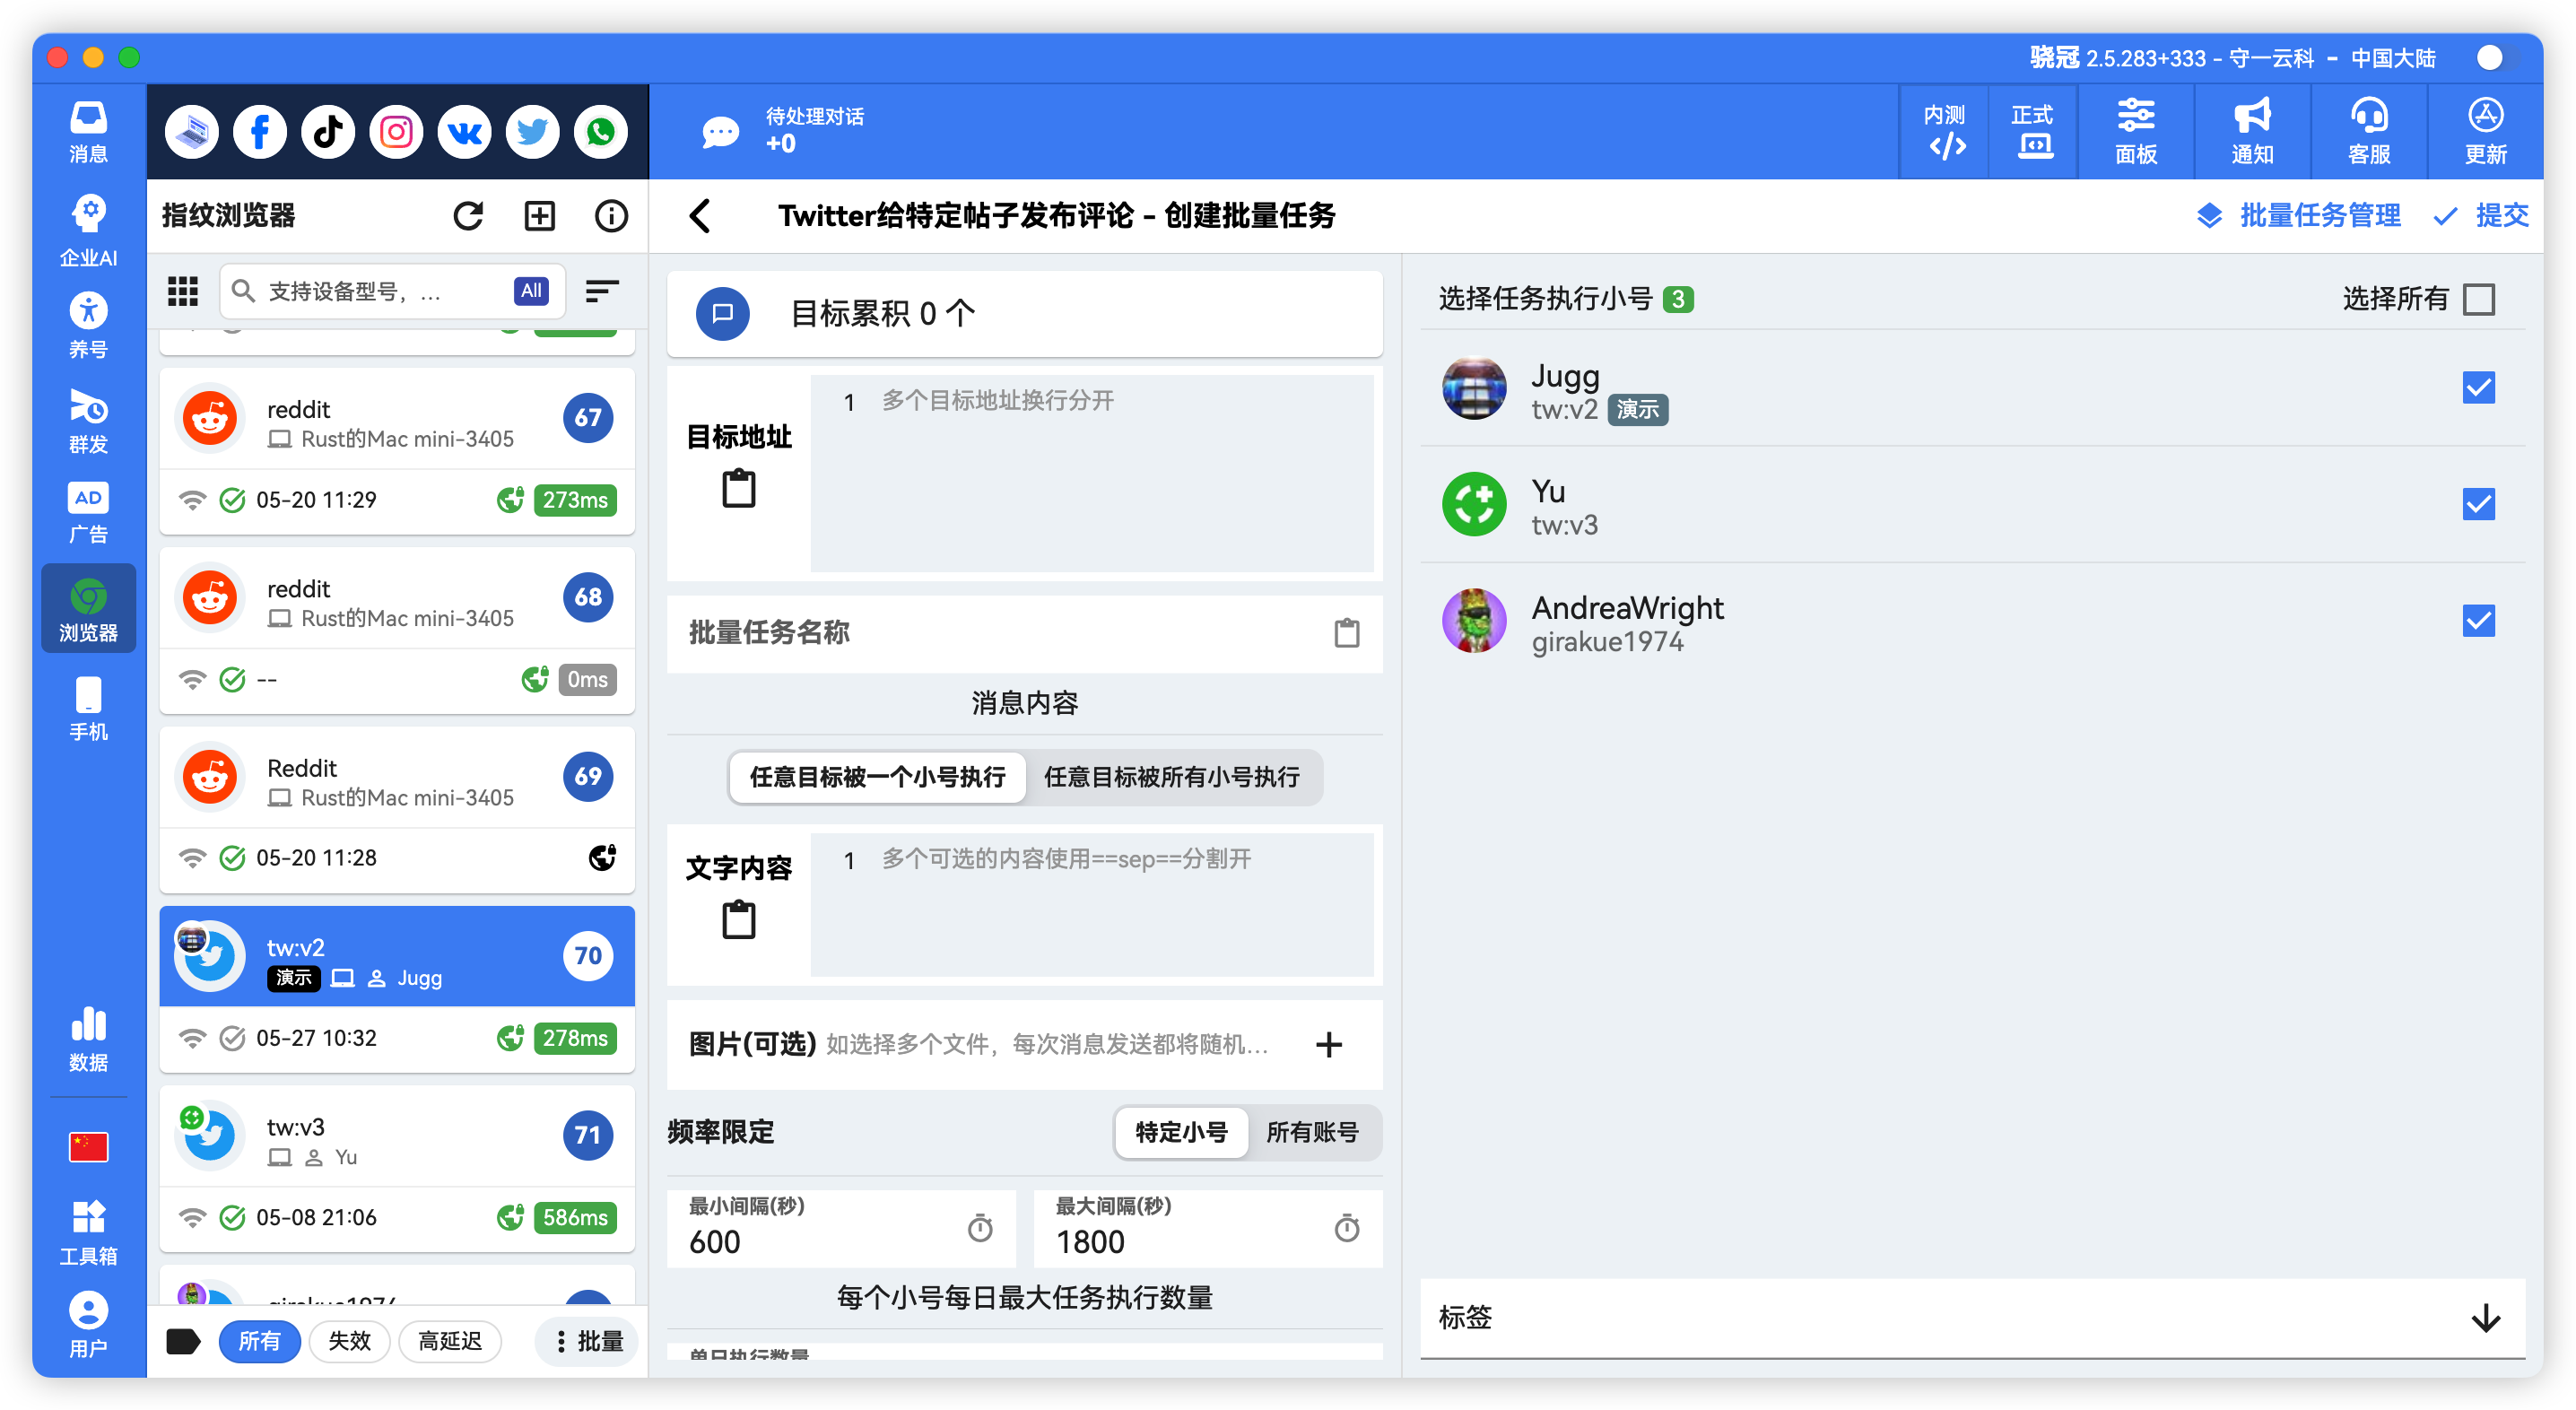Switch to 内测 beta channel
Image resolution: width=2576 pixels, height=1410 pixels.
pos(1945,132)
